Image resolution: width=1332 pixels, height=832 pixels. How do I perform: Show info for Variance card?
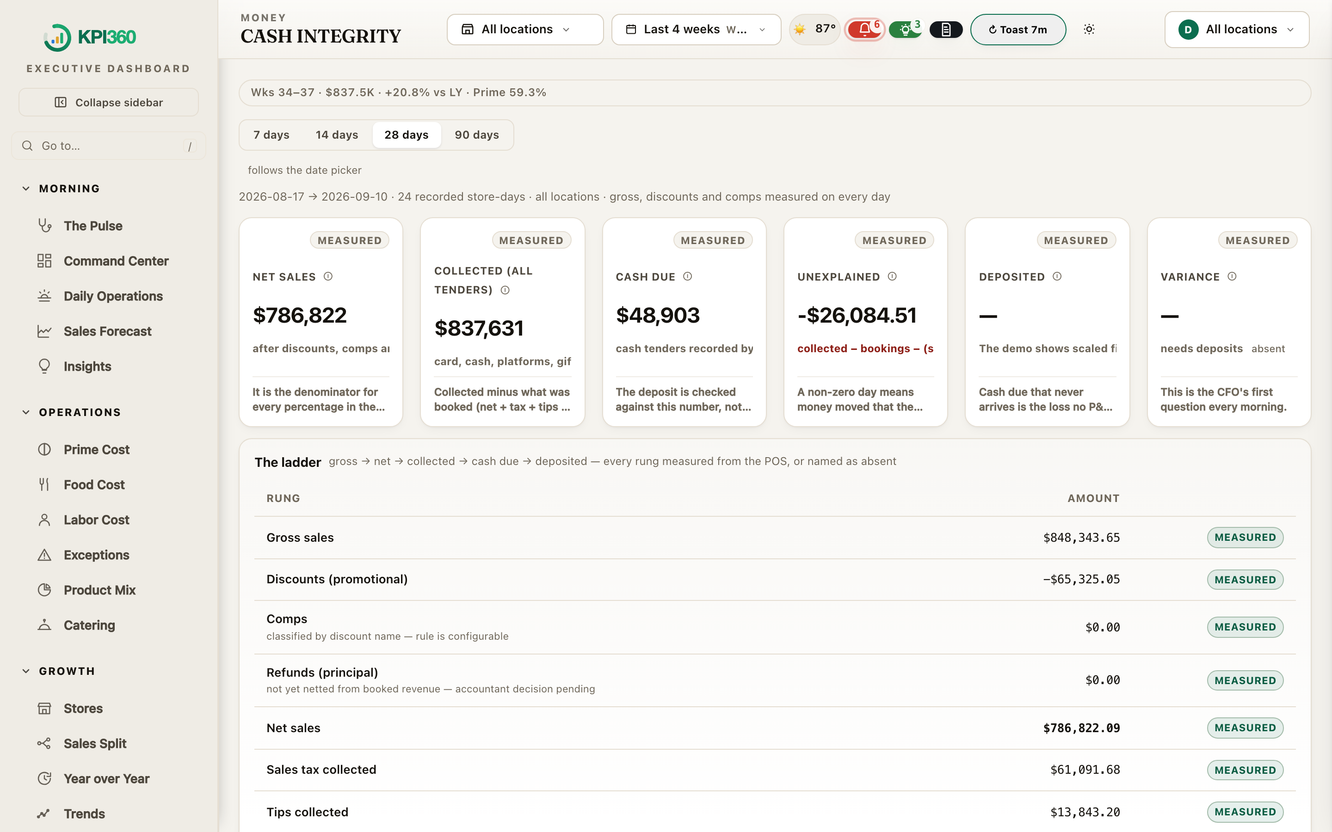tap(1232, 276)
